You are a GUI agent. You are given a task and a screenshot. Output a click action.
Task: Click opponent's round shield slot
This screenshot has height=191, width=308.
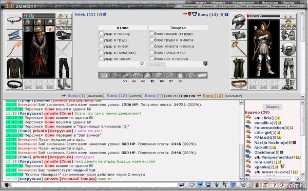pos(288,49)
